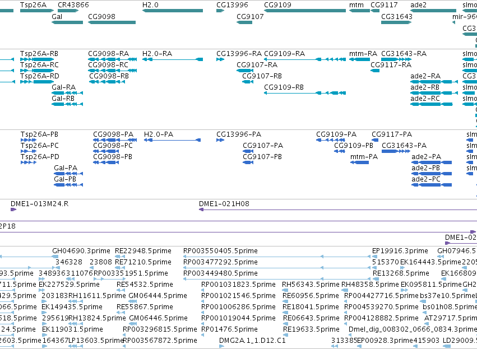This screenshot has height=349, width=477.
Task: Select EST RH56343.5prime
Action: pyautogui.click(x=311, y=285)
